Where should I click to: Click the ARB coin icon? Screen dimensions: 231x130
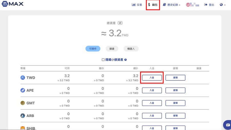tap(23, 116)
